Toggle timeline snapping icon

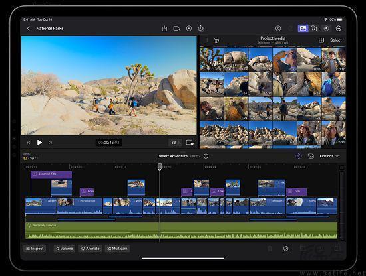tap(298, 156)
